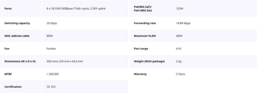
Task: Click the 5 Years warranty value
Action: point(180,74)
